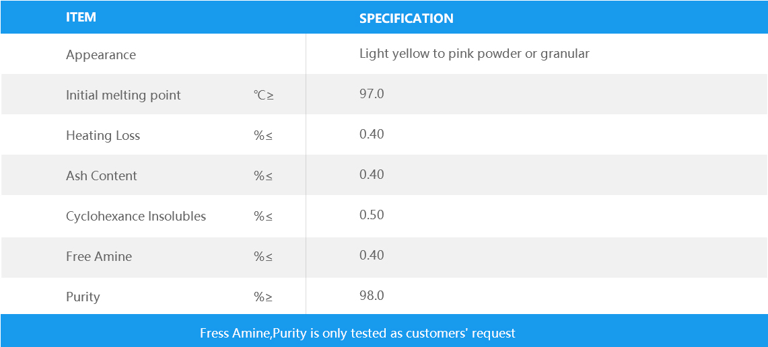Select the 98.0 purity value
This screenshot has width=768, height=347.
pyautogui.click(x=372, y=295)
